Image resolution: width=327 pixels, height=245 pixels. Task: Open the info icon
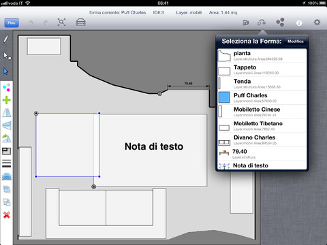[x=299, y=22]
